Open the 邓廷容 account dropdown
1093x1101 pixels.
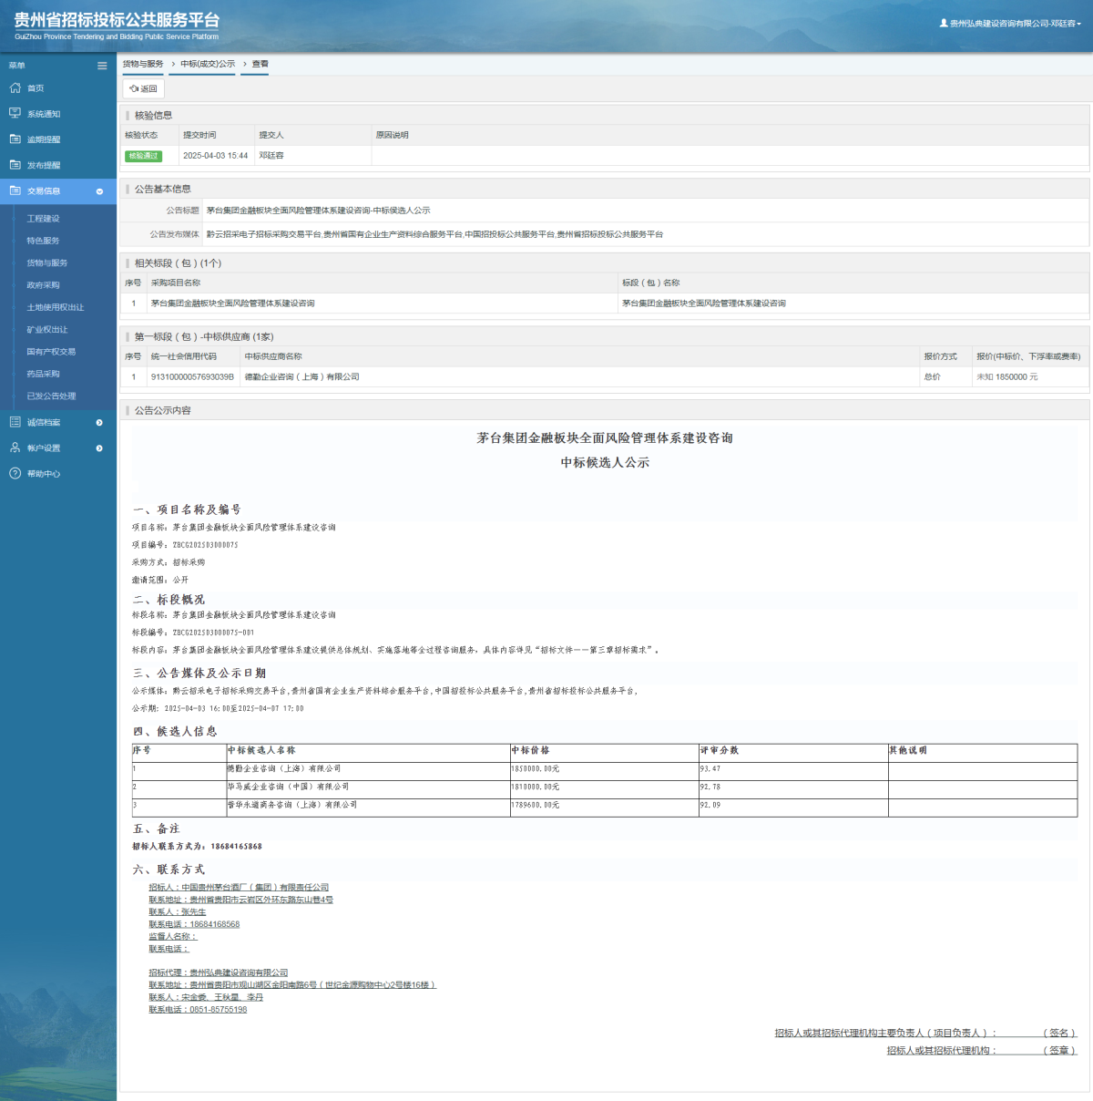[1015, 24]
